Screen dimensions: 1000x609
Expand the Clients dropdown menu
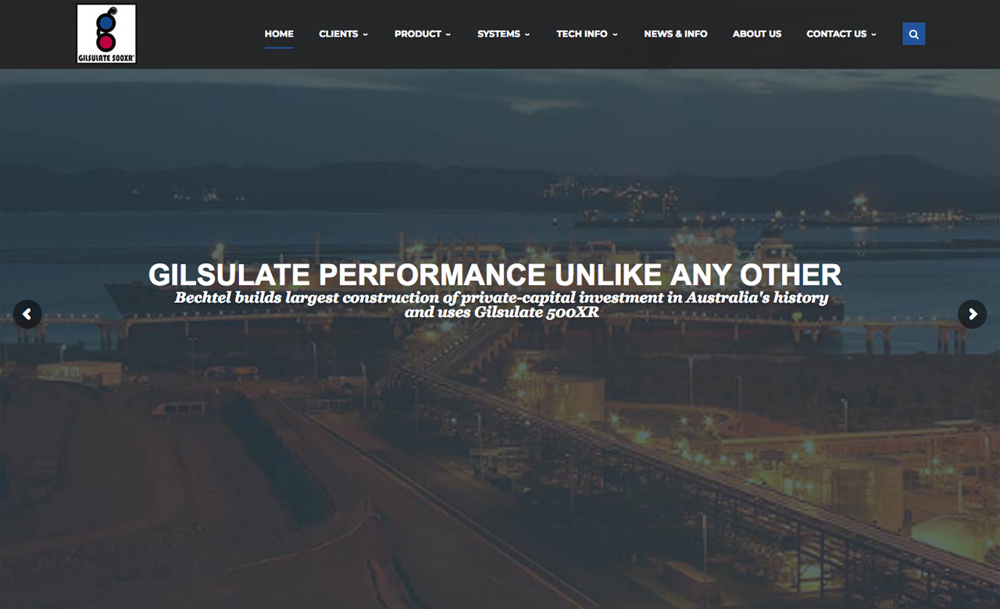point(343,34)
